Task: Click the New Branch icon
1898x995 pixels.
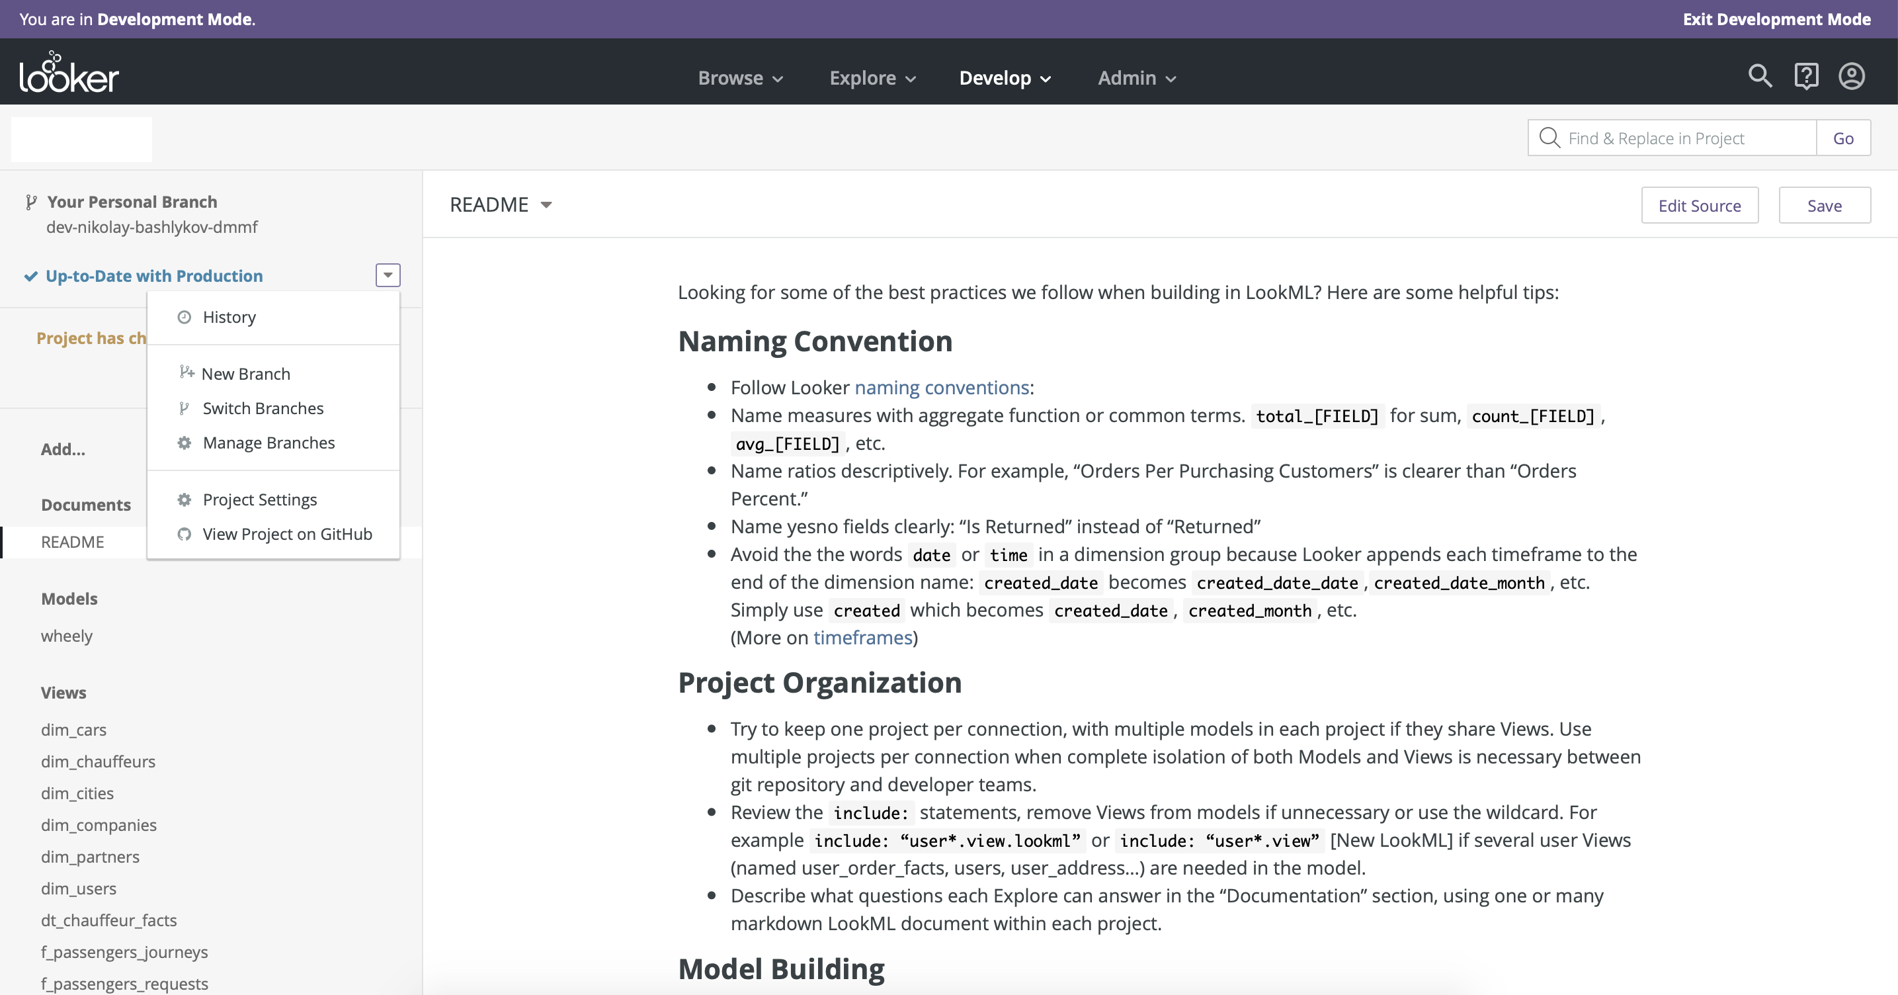Action: (x=186, y=373)
